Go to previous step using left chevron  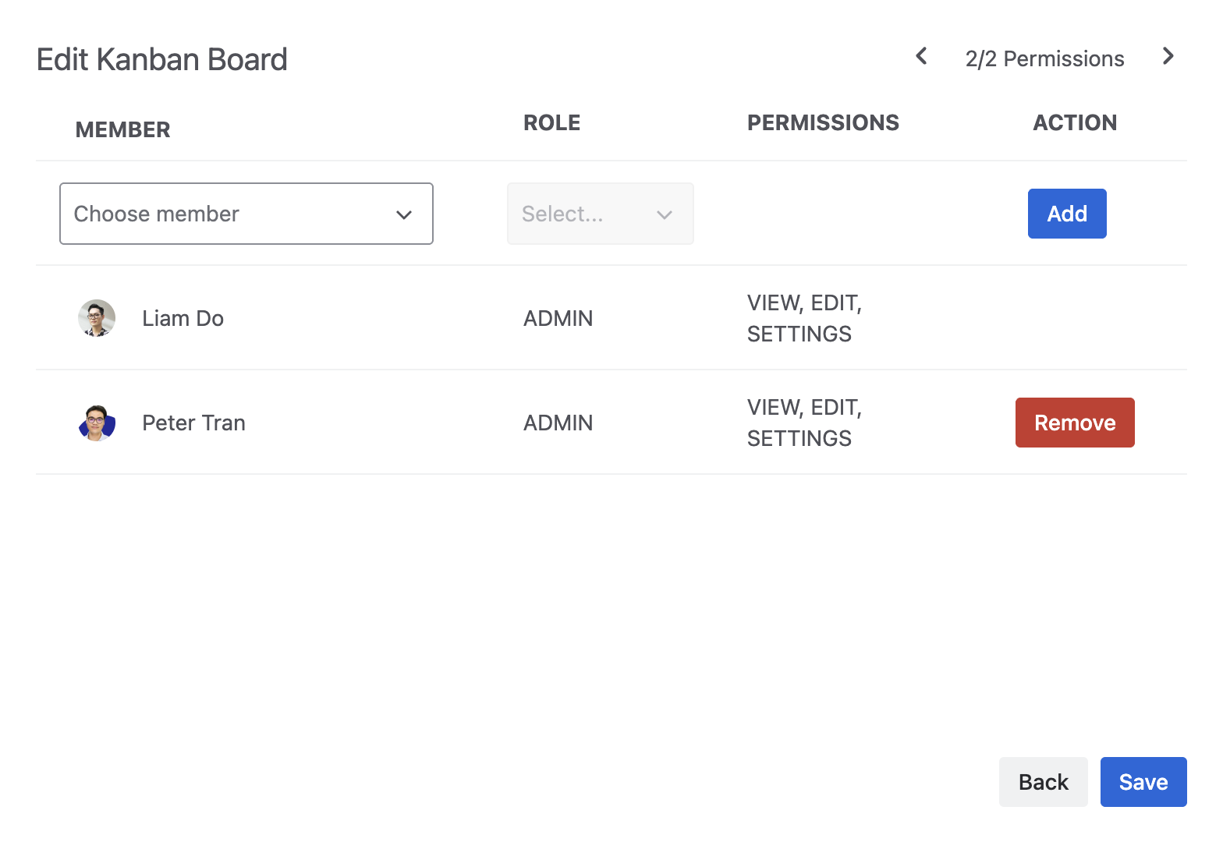[921, 56]
